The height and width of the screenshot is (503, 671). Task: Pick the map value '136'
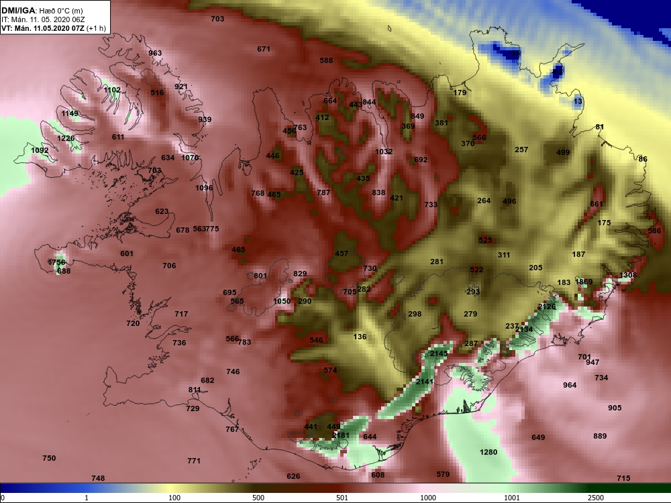[x=360, y=337]
